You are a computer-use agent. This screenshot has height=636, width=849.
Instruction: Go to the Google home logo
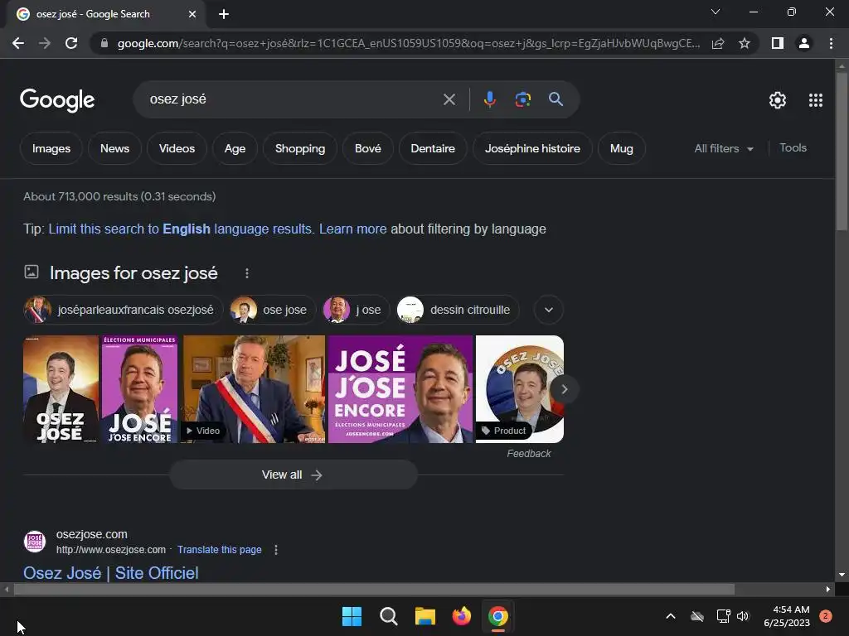pos(57,100)
